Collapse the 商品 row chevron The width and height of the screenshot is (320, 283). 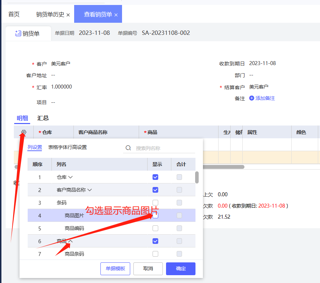[70, 241]
